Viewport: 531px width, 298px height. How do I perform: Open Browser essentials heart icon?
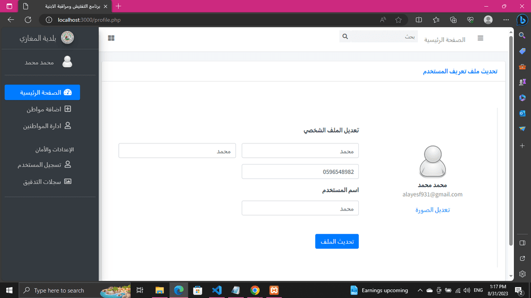(470, 20)
